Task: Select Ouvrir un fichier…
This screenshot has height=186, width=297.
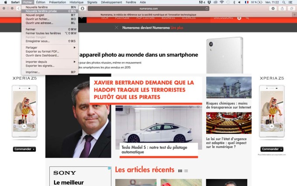Action: click(50, 19)
